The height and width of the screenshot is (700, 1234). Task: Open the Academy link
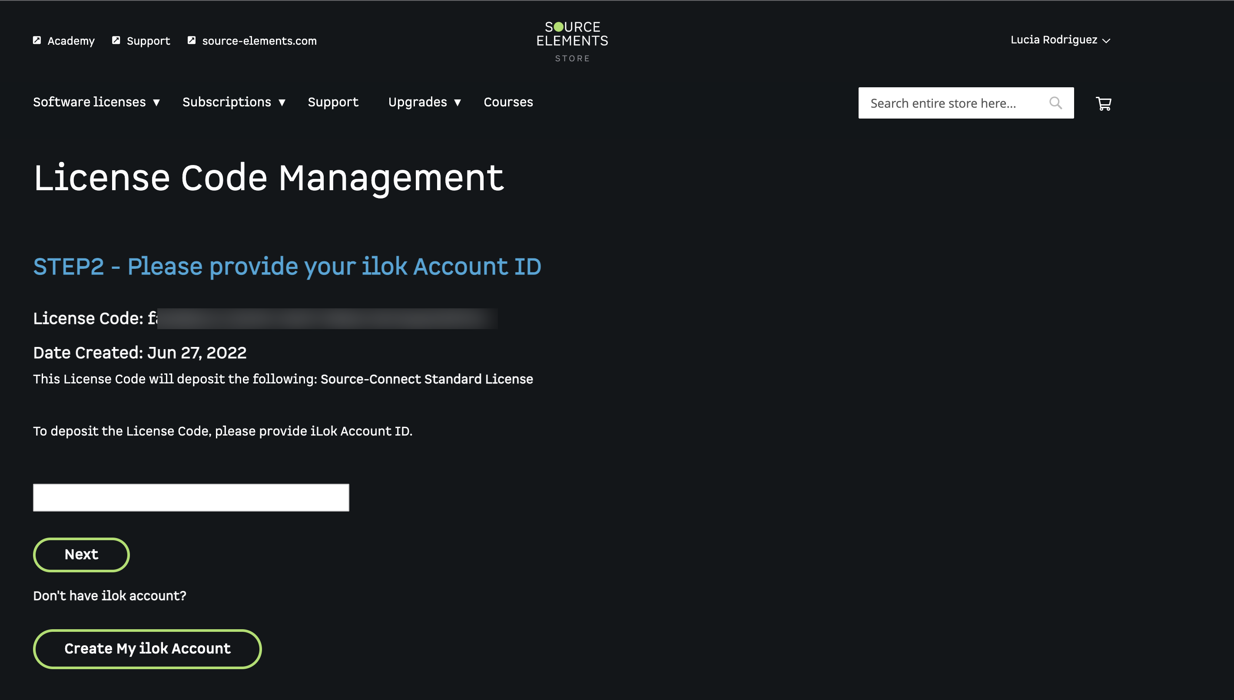click(x=71, y=41)
